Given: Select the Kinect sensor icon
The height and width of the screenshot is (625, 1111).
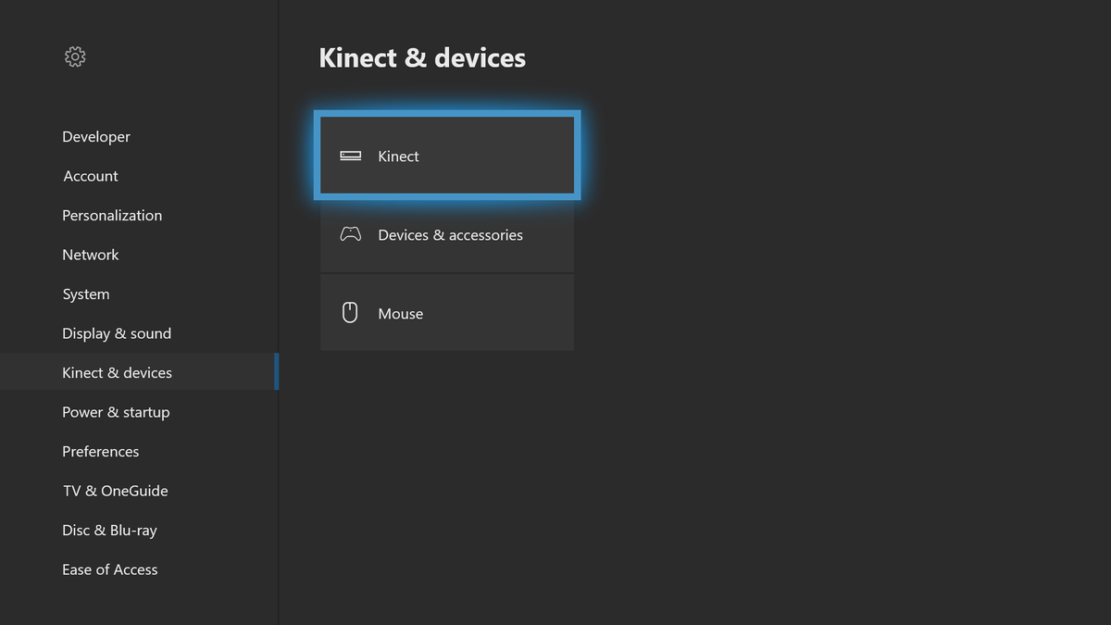Looking at the screenshot, I should [x=350, y=156].
